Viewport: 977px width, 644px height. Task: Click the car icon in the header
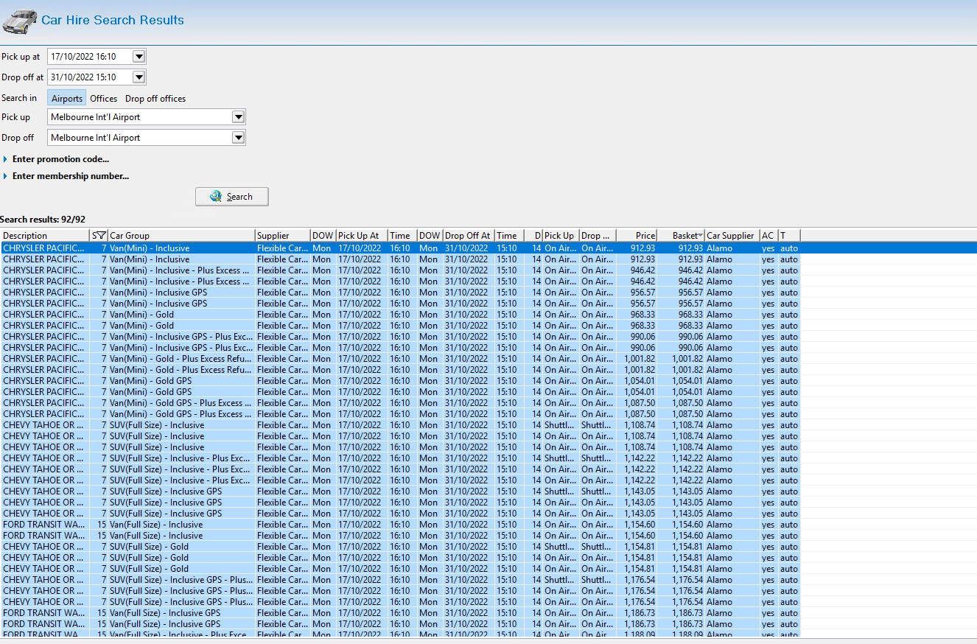[20, 21]
